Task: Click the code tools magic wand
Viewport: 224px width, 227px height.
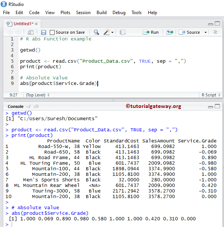Action: (x=107, y=32)
